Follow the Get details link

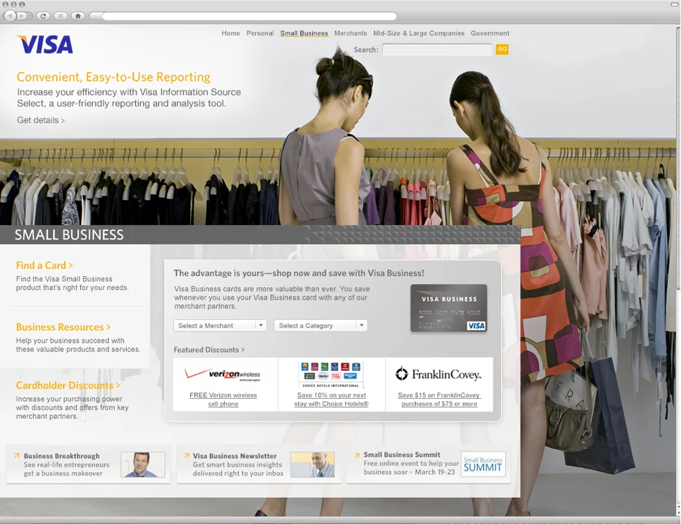click(41, 120)
